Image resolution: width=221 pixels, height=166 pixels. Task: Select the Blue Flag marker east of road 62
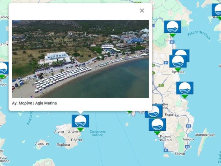(x=185, y=88)
